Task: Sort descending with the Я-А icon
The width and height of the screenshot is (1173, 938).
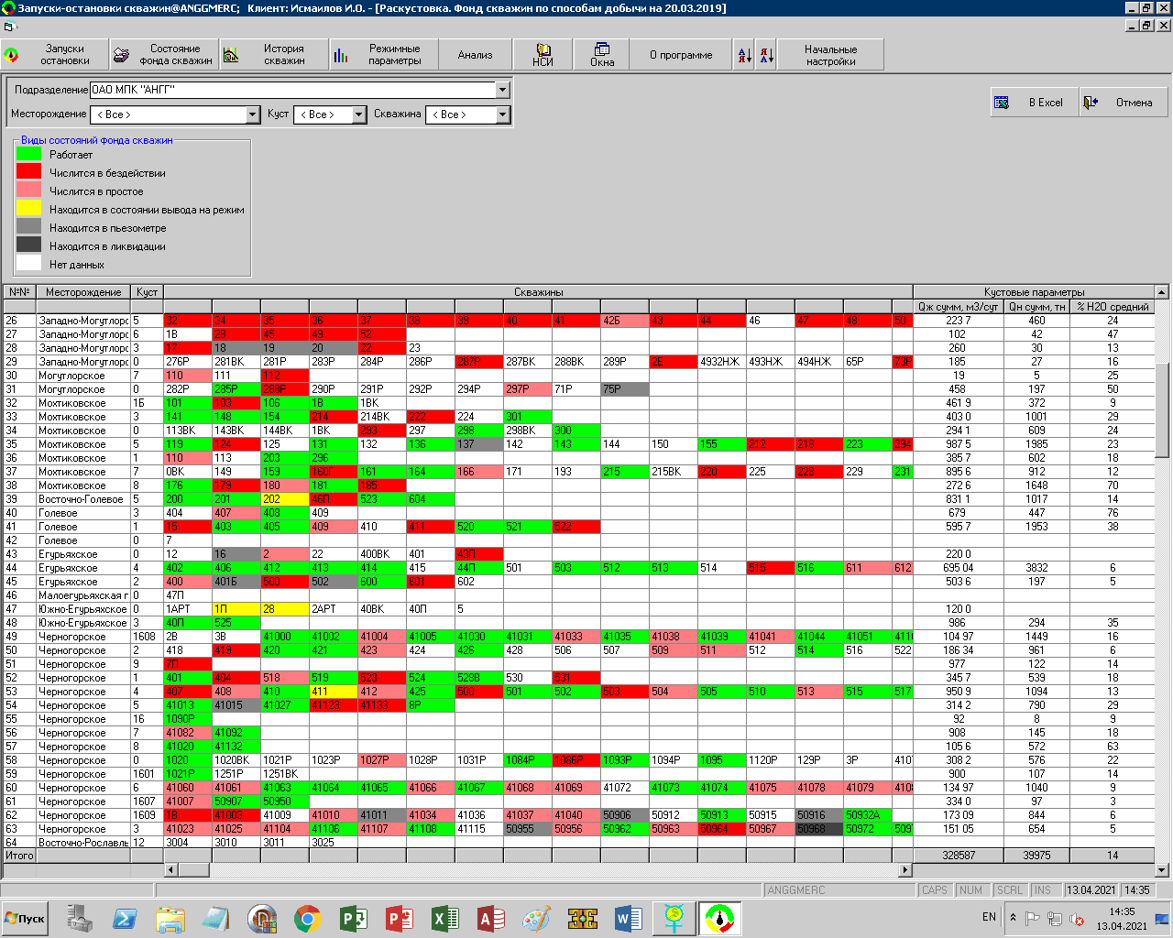Action: pos(766,55)
